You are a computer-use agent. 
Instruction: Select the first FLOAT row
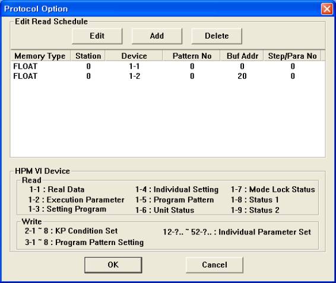coord(167,66)
